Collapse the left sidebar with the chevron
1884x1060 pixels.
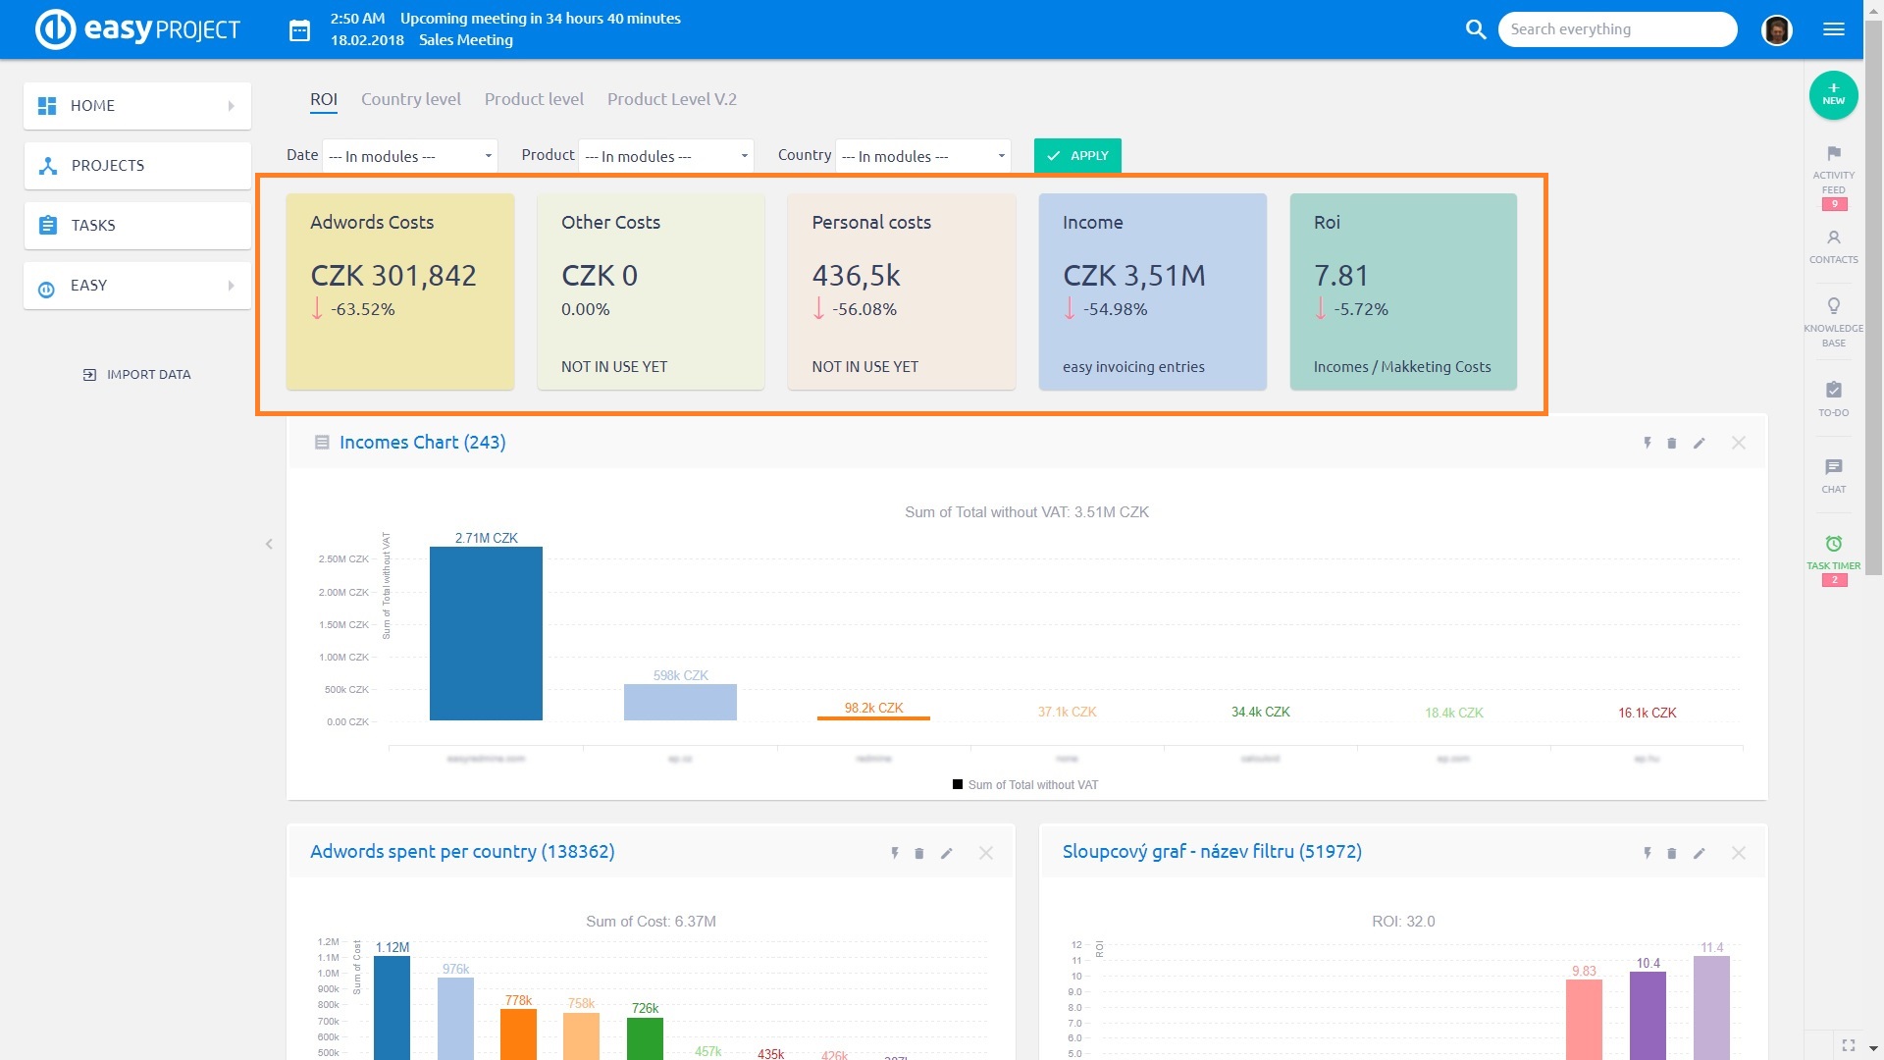coord(269,543)
